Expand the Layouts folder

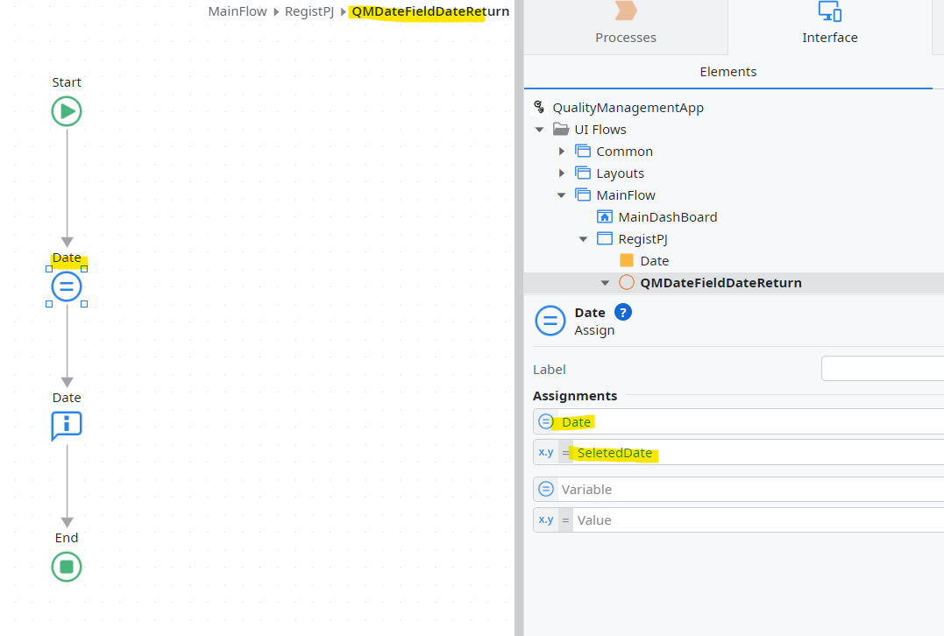click(562, 173)
